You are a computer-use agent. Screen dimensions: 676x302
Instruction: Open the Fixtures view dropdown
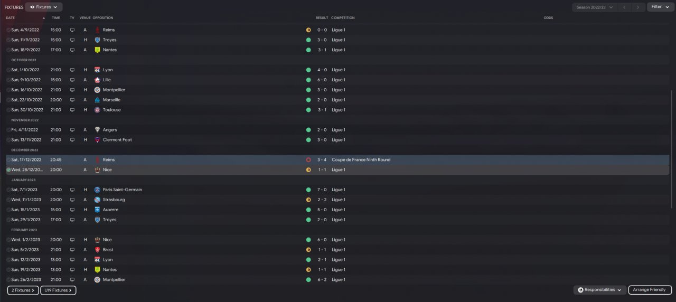tap(44, 7)
